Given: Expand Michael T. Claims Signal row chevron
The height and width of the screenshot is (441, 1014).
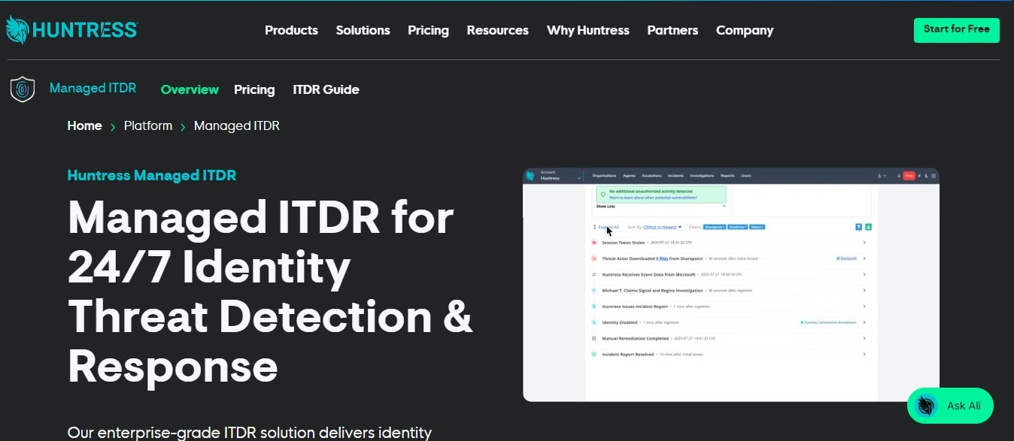Looking at the screenshot, I should [x=864, y=291].
